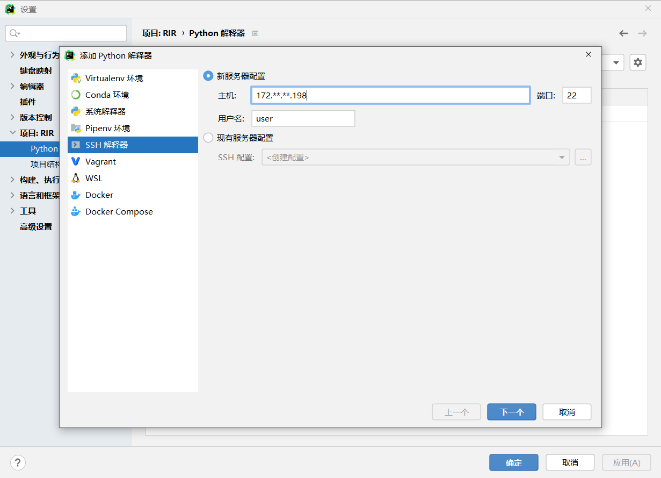The height and width of the screenshot is (478, 661).
Task: Select Pipenv 环境 in interpreter list
Action: click(133, 128)
